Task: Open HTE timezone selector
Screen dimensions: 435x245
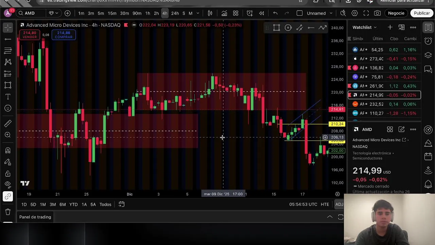Action: coord(325,204)
